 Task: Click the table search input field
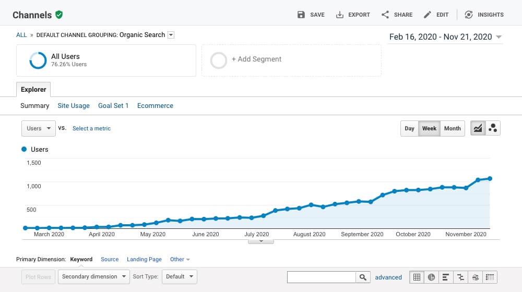[321, 277]
